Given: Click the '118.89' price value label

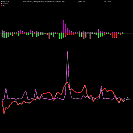Looking at the screenshot, I should [128, 99].
